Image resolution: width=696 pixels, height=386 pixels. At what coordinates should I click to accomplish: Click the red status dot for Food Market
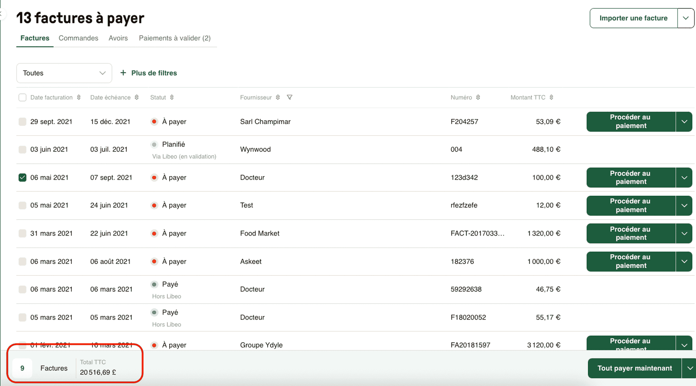tap(154, 233)
